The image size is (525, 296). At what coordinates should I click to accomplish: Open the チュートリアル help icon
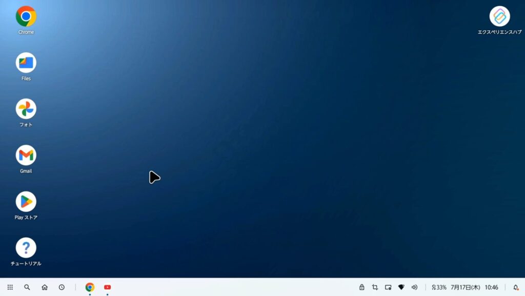point(26,248)
